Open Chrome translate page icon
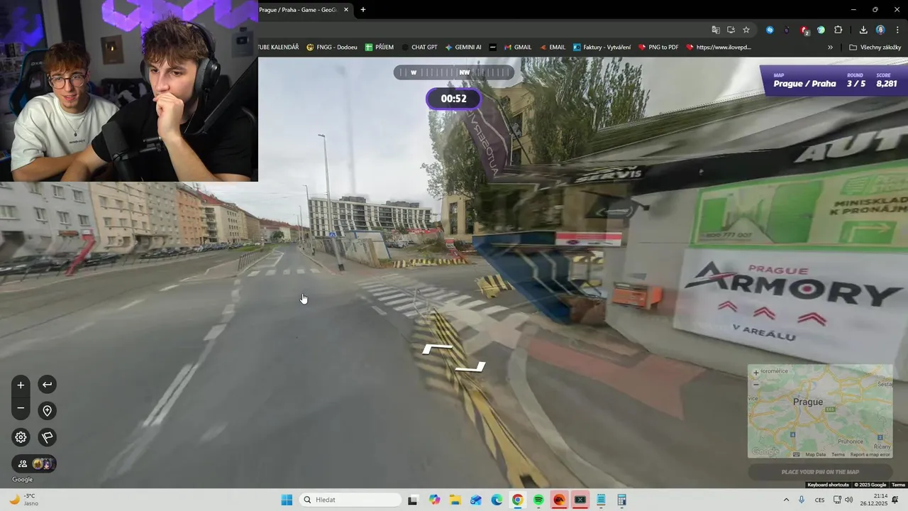Viewport: 908px width, 511px height. point(716,30)
